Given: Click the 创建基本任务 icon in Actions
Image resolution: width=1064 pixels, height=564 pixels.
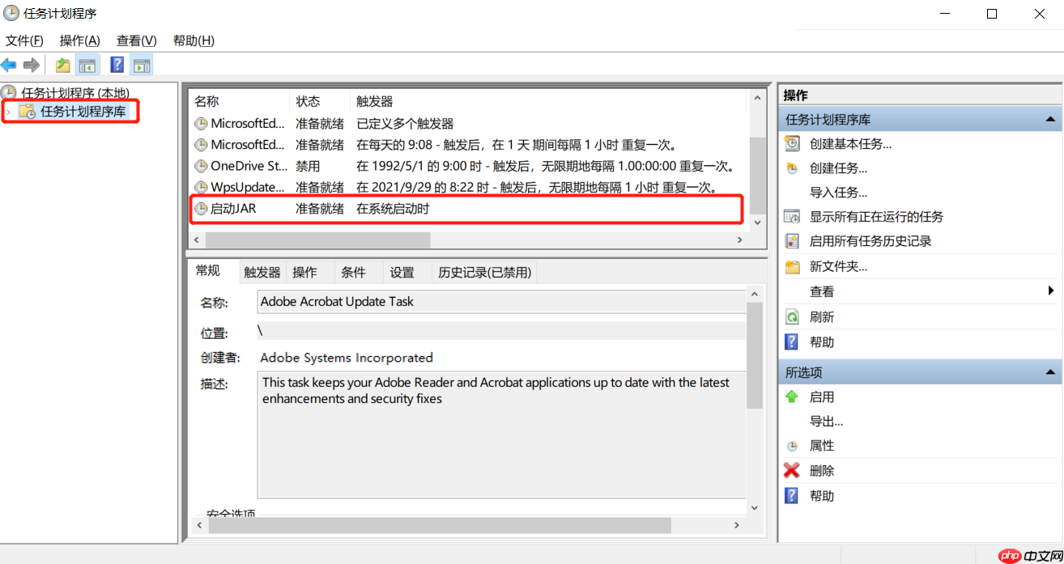Looking at the screenshot, I should point(793,144).
